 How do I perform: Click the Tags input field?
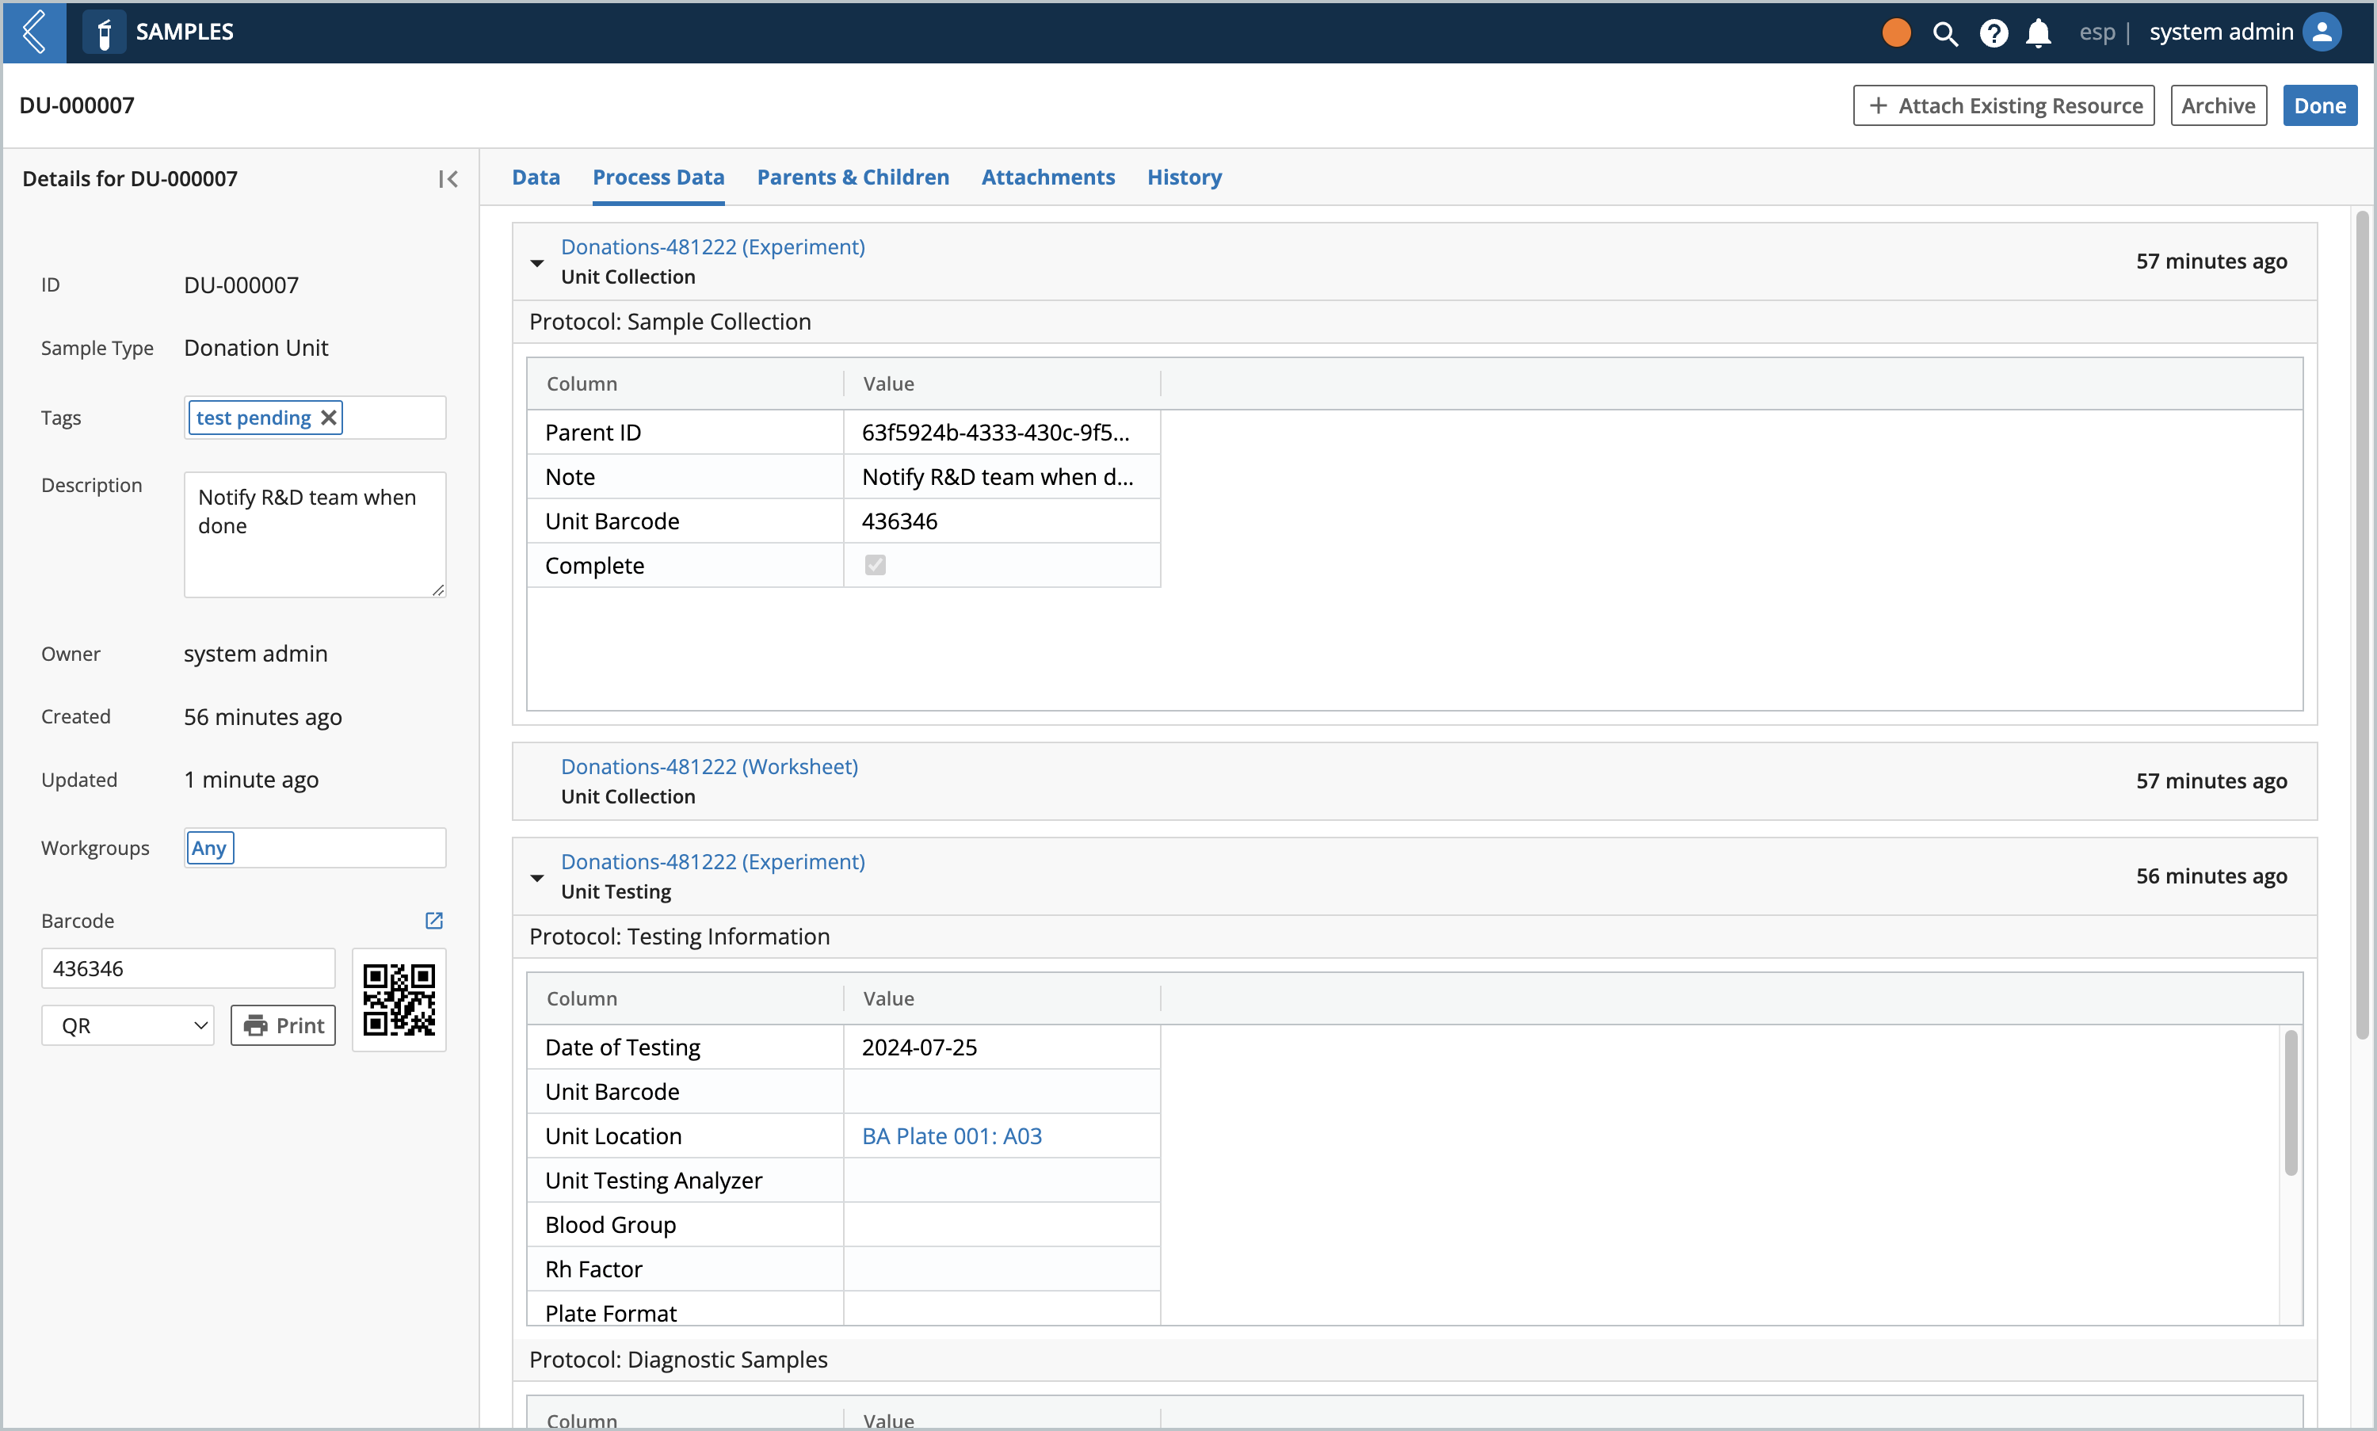[315, 418]
